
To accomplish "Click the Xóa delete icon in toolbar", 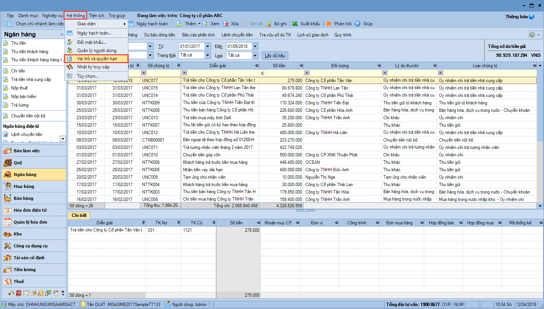I will click(x=226, y=24).
